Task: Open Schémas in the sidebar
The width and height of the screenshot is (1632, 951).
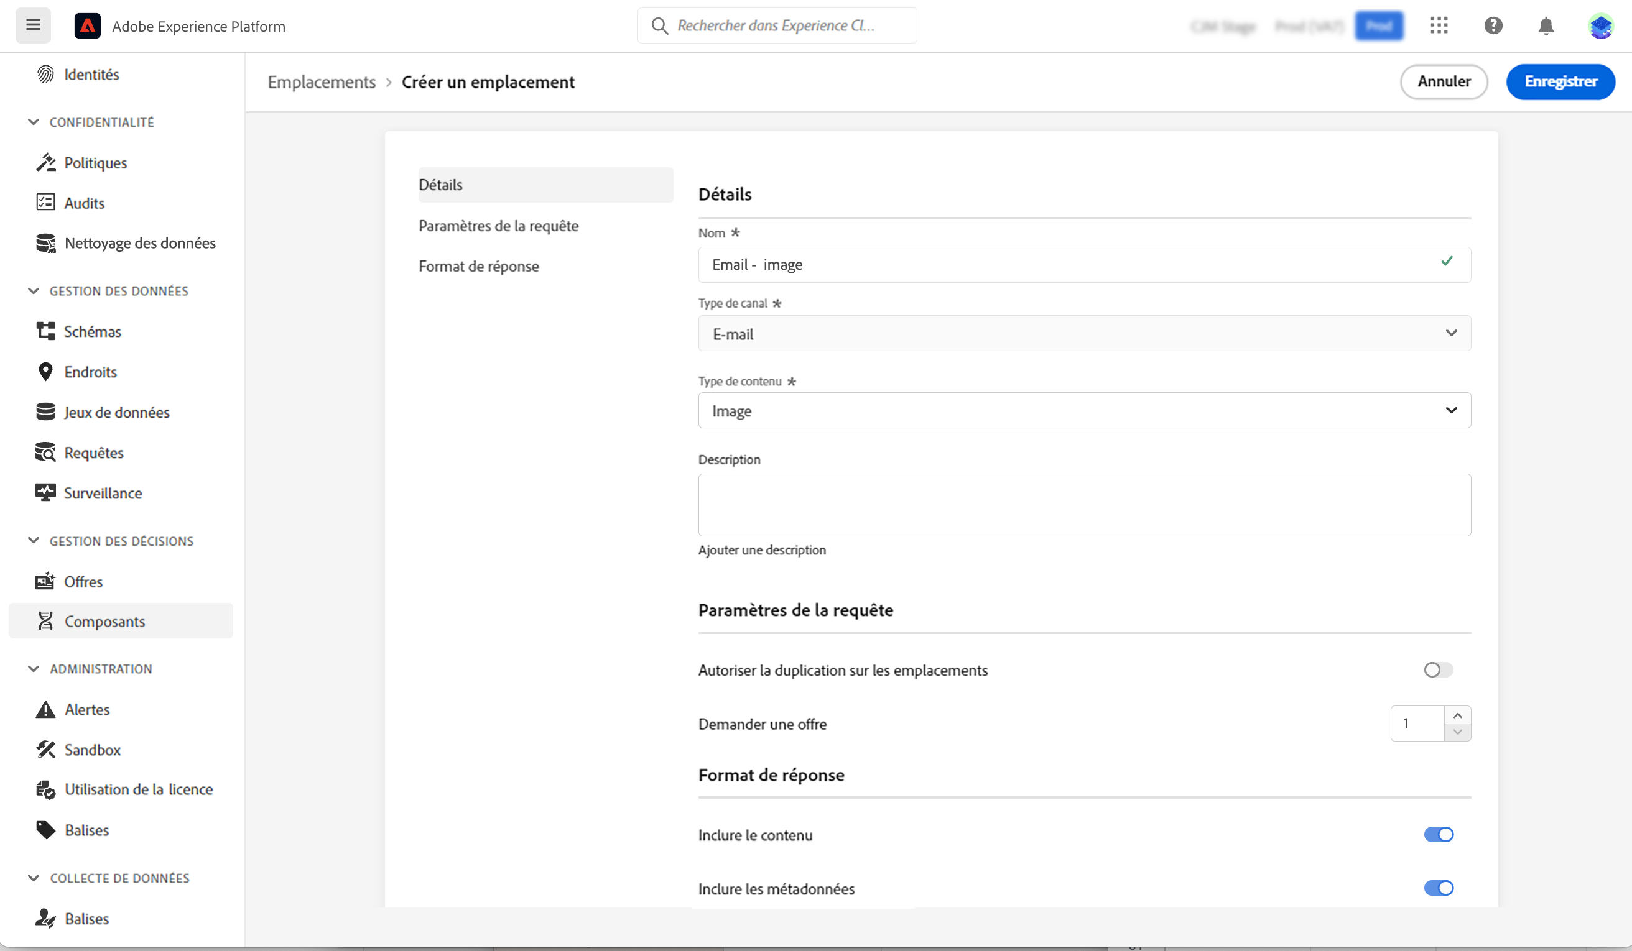Action: point(92,331)
